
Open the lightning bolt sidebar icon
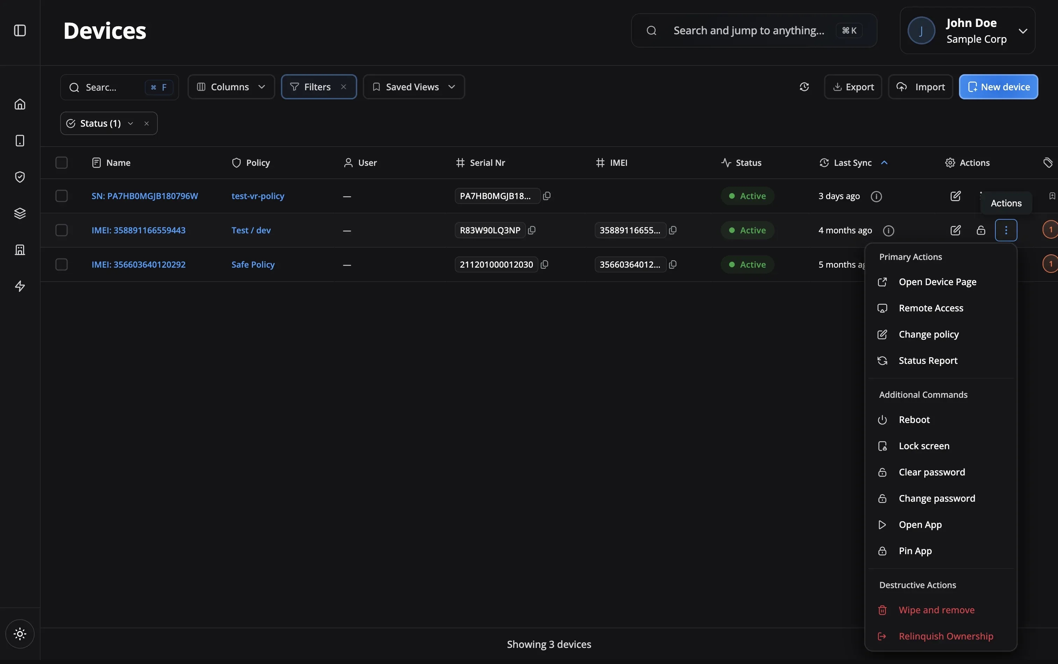coord(20,286)
